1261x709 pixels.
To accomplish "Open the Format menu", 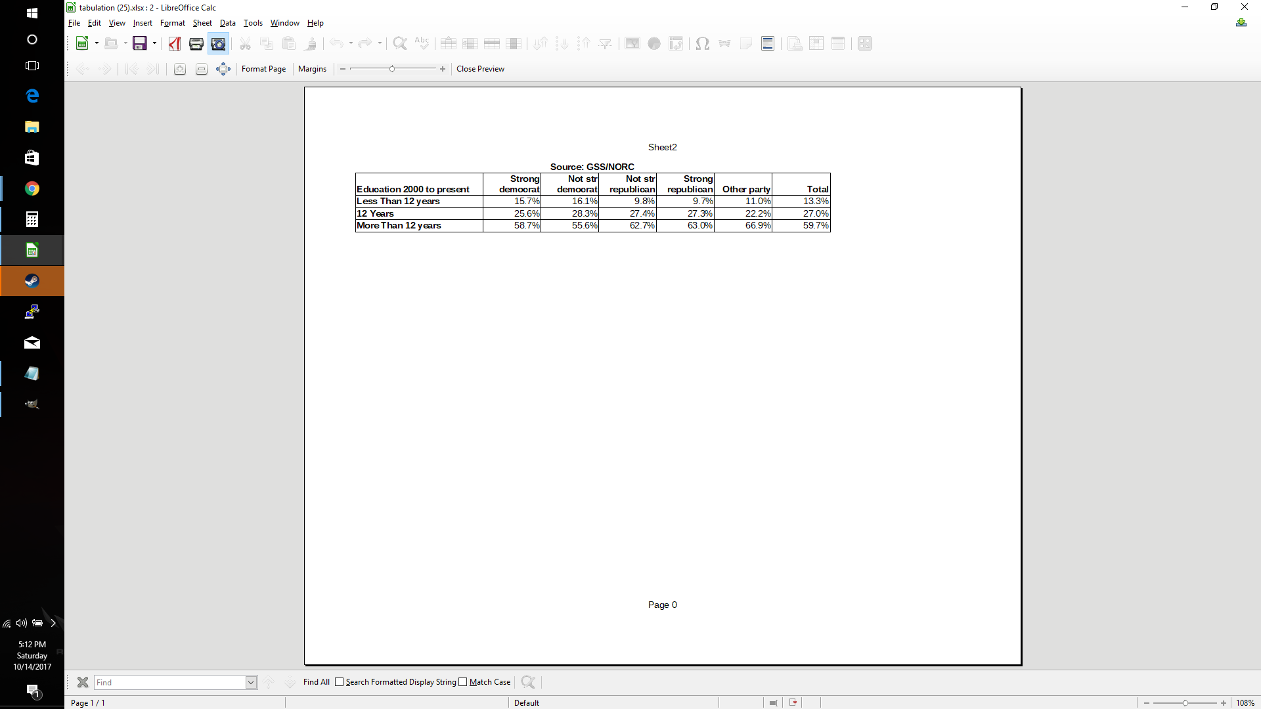I will [x=173, y=23].
